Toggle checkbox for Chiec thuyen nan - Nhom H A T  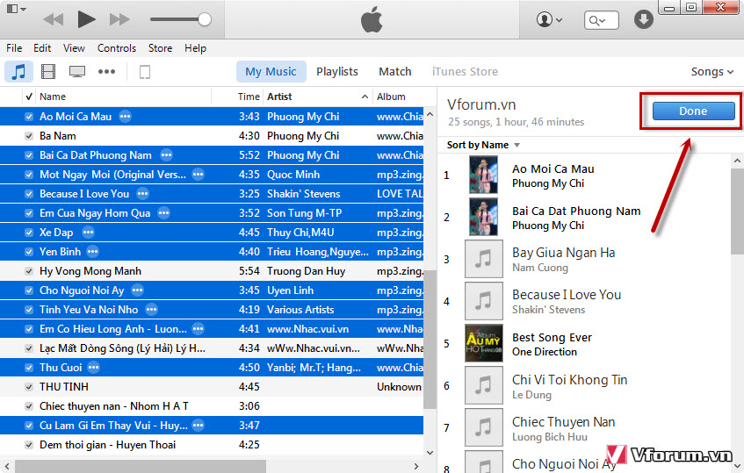pos(29,406)
